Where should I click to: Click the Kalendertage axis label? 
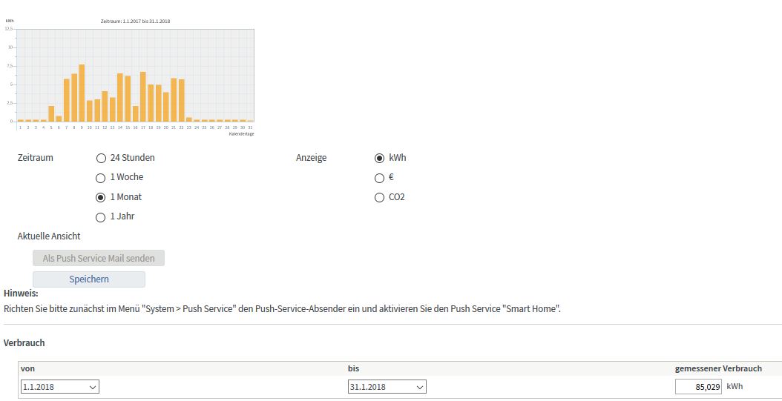pyautogui.click(x=241, y=134)
